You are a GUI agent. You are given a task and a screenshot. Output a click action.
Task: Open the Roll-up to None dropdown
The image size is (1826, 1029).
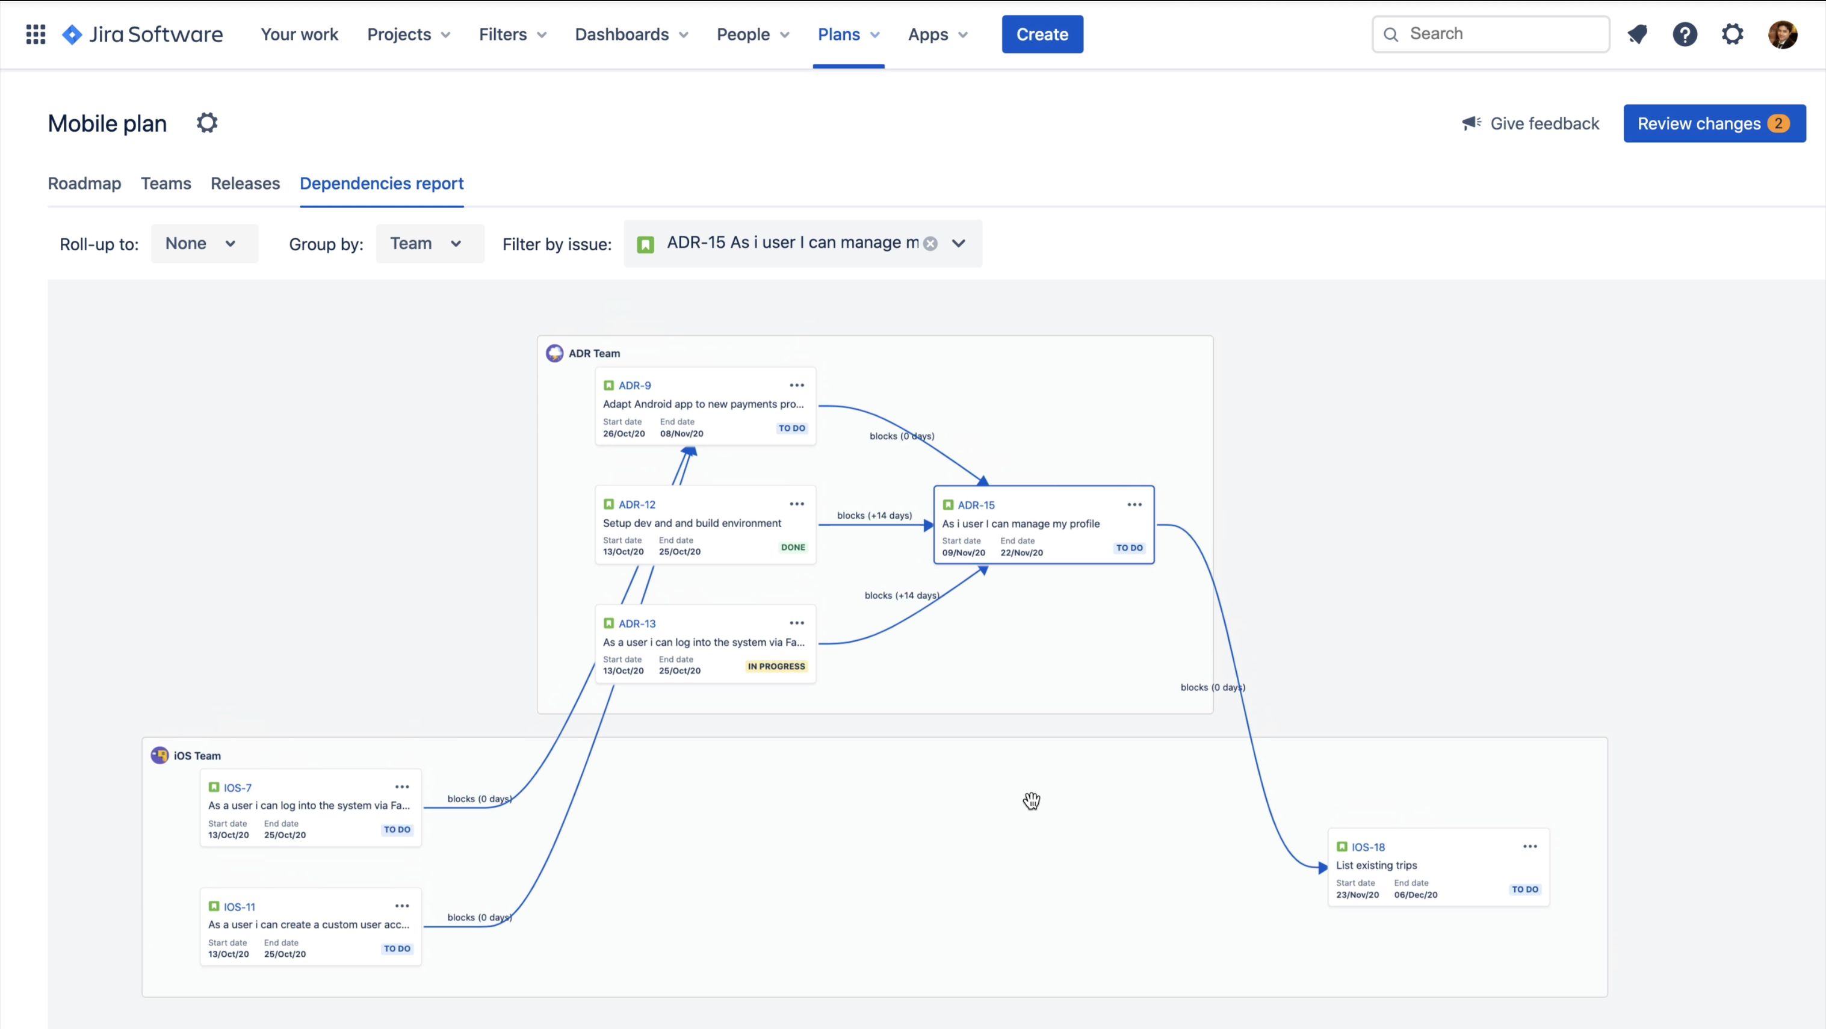(204, 243)
